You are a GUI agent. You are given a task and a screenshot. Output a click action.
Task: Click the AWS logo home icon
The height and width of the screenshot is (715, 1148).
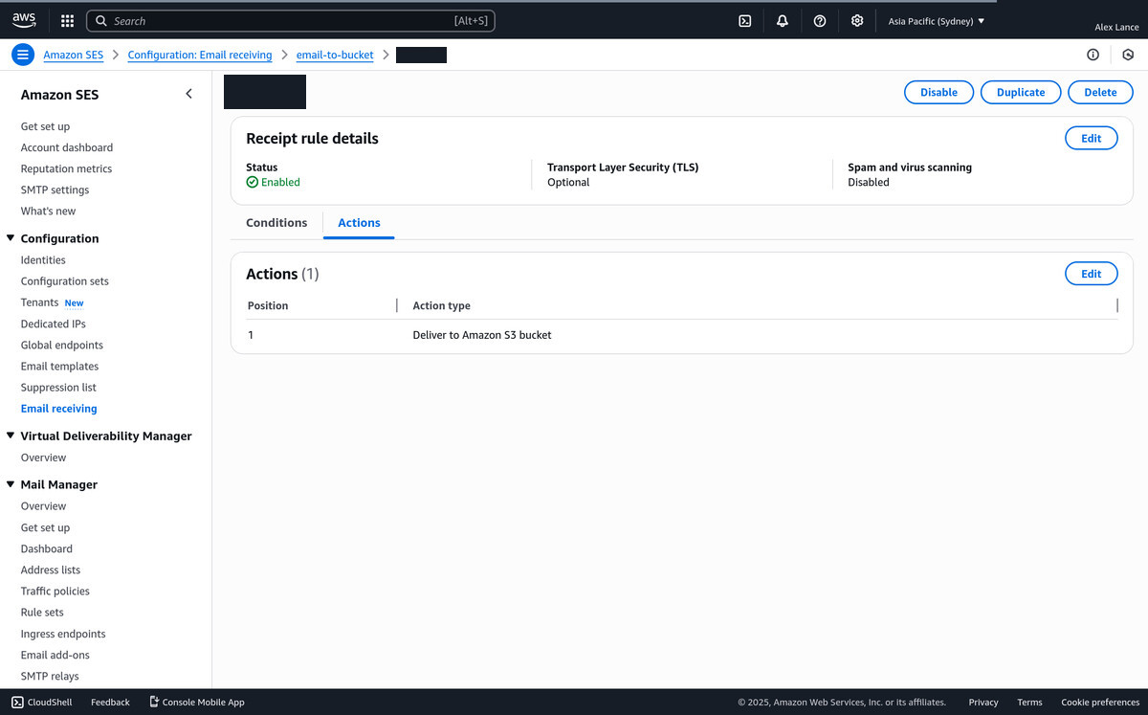click(24, 20)
